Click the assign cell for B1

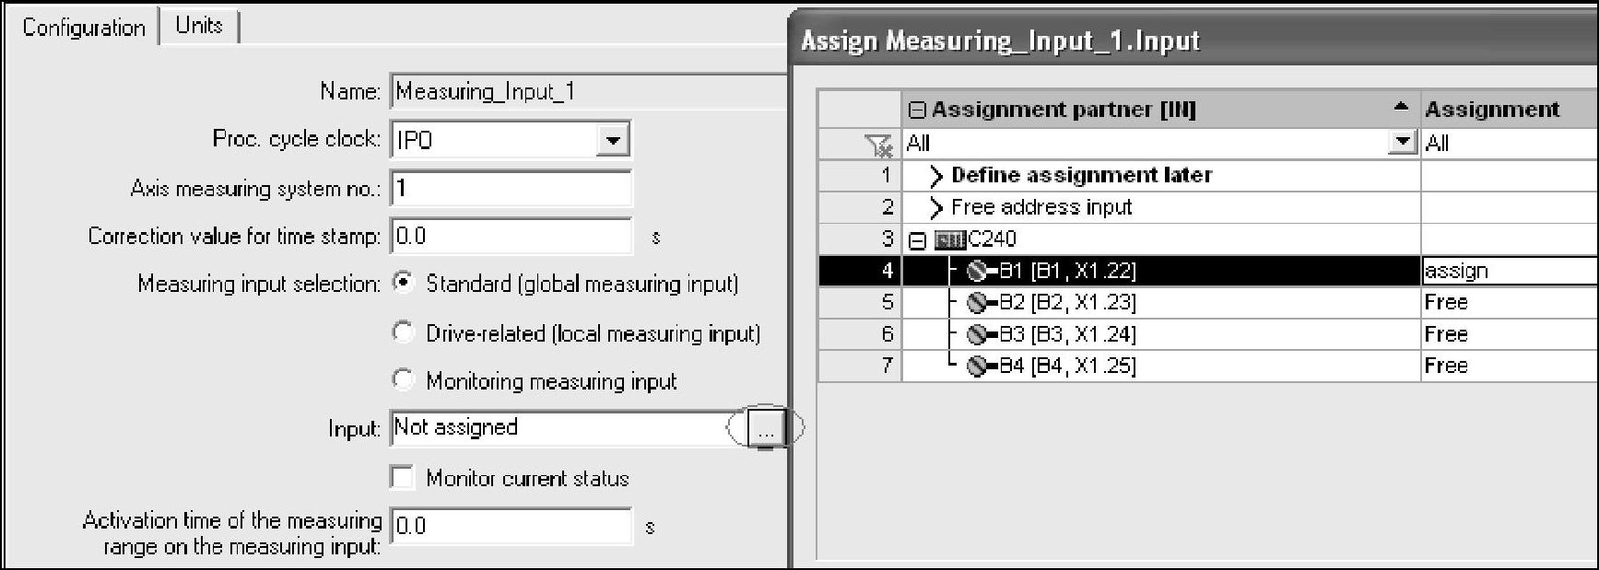point(1508,271)
